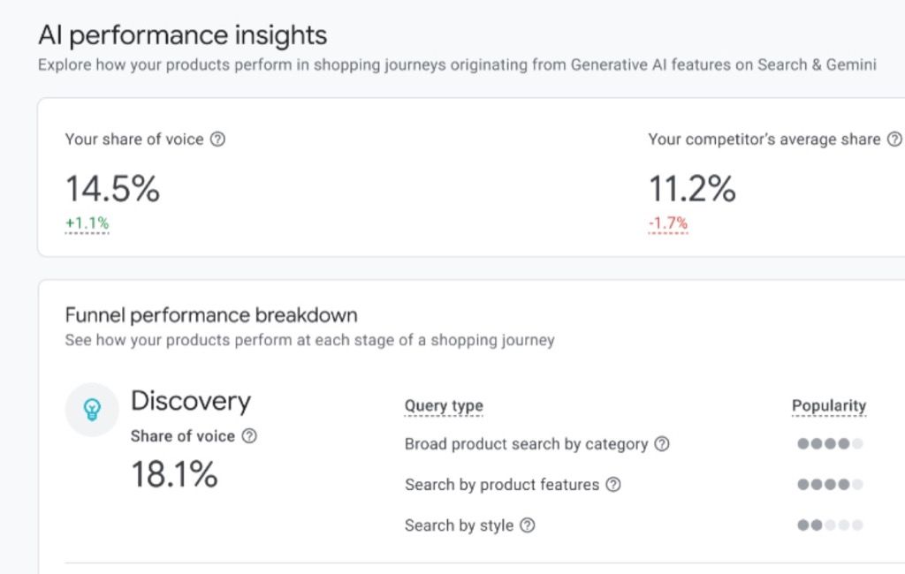905x574 pixels.
Task: Open help icon for Discovery Share of voice
Action: [x=248, y=435]
